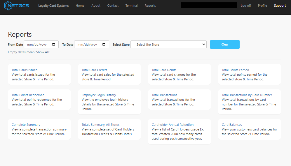Open the Home menu item

coord(80,6)
